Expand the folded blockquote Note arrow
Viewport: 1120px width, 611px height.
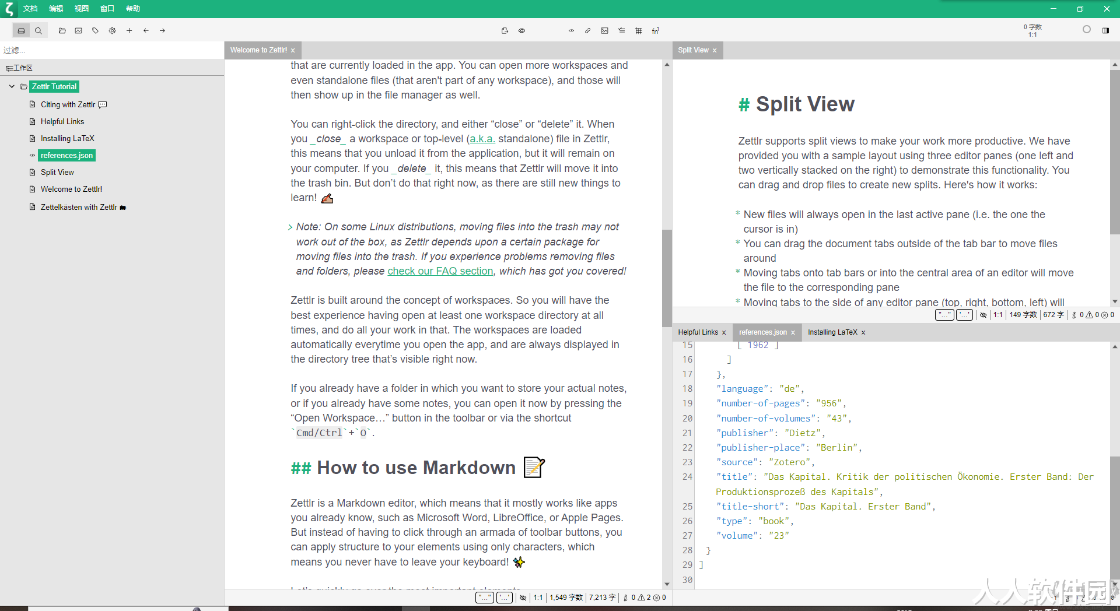pos(290,227)
